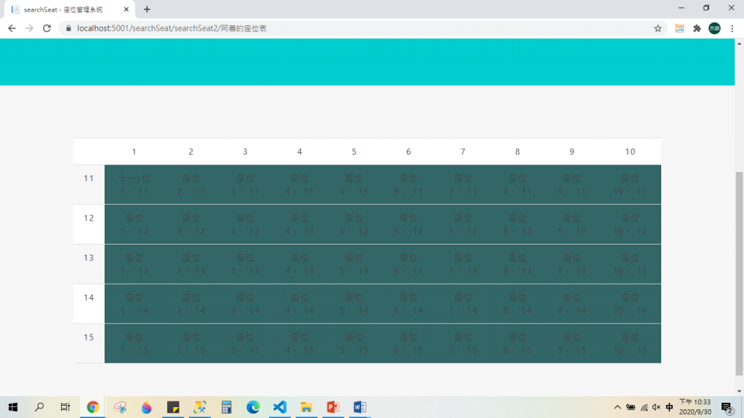Viewport: 744px width, 418px height.
Task: Select seat 3, 14
Action: click(245, 304)
